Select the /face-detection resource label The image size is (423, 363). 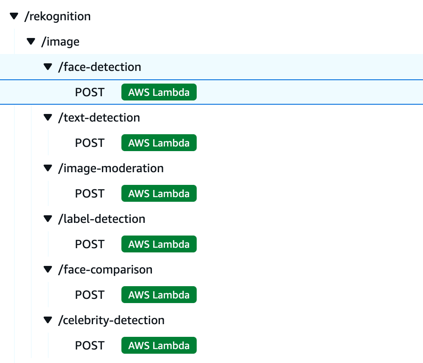(x=100, y=67)
